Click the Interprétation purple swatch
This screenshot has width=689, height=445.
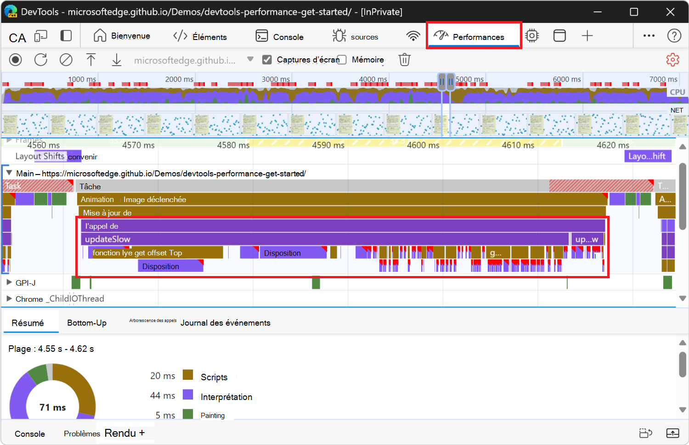point(188,394)
